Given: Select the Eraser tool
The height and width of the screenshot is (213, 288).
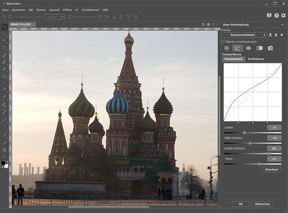Looking at the screenshot, I should tap(5, 62).
